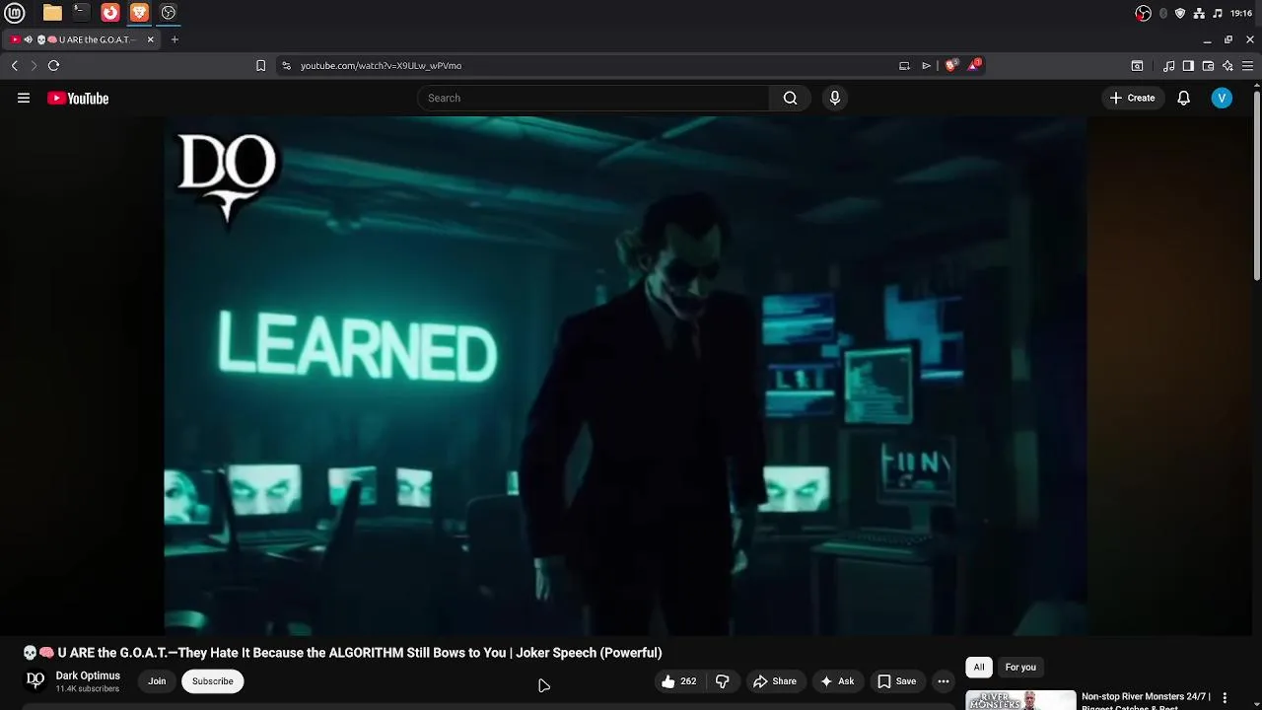Click the YouTube search magnifier button

point(790,98)
